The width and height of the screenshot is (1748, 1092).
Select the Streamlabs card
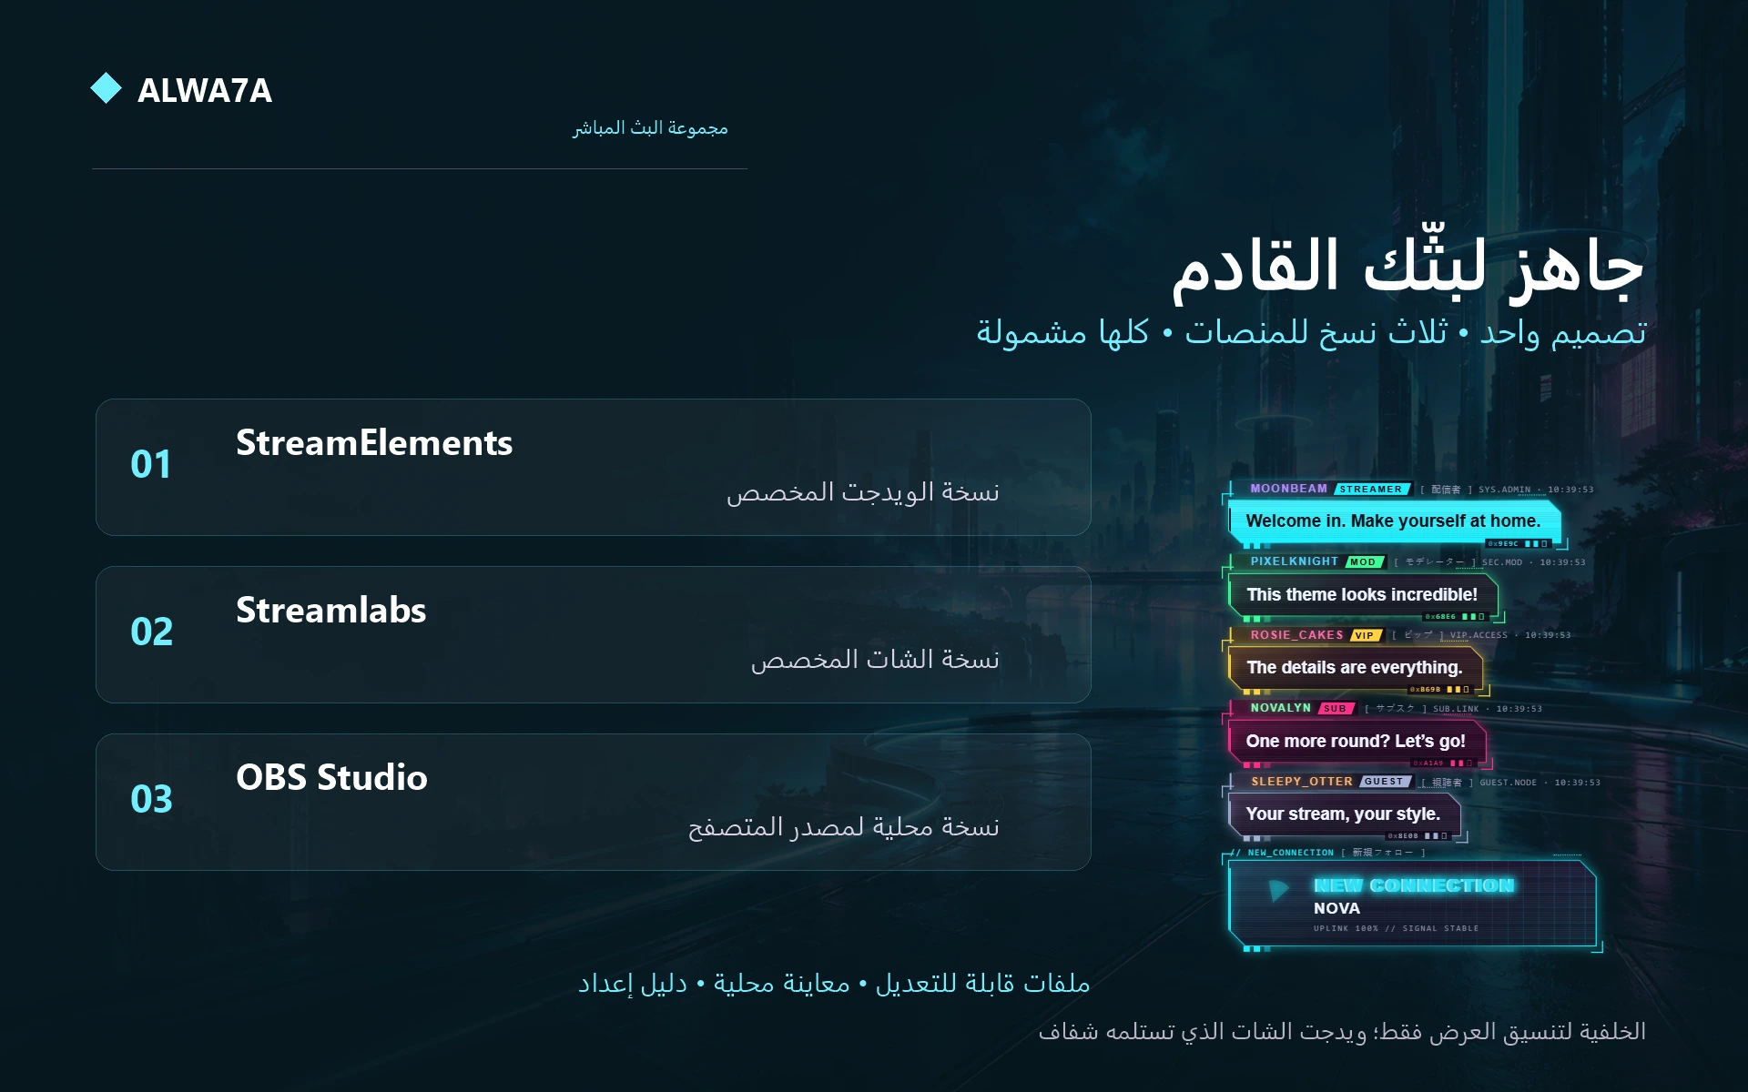tap(594, 634)
